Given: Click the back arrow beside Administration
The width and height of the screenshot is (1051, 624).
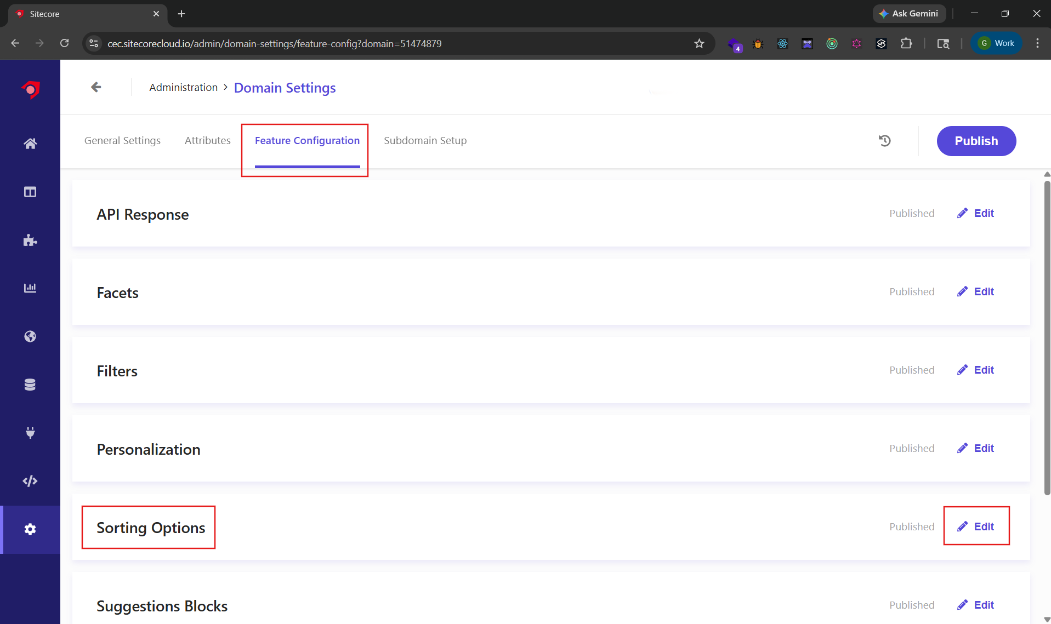Looking at the screenshot, I should 96,87.
